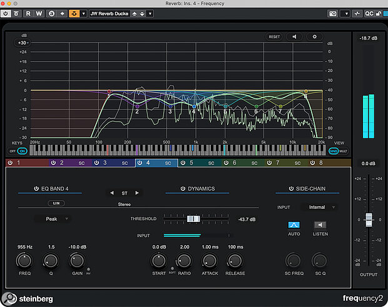The width and height of the screenshot is (388, 307).
Task: Click the waveform-style icon next to QC
Action: click(357, 14)
